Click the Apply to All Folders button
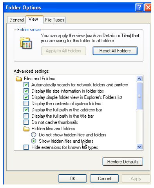Screen dimensions: 154x188 click(63, 51)
